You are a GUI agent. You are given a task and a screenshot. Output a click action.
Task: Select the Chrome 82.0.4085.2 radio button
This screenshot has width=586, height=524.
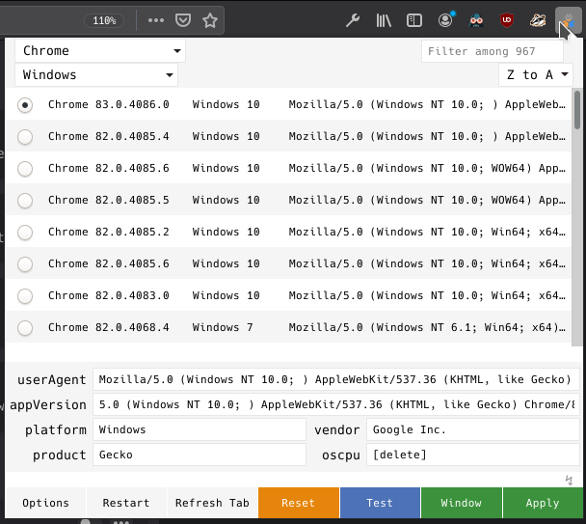click(x=25, y=232)
